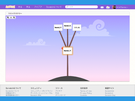The width and height of the screenshot is (135, 101).
Task: Click the 関連サイト footer heading
Action: (109, 88)
